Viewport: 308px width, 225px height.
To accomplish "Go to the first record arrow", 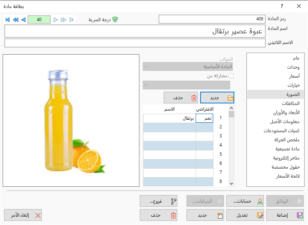I will click(8, 20).
